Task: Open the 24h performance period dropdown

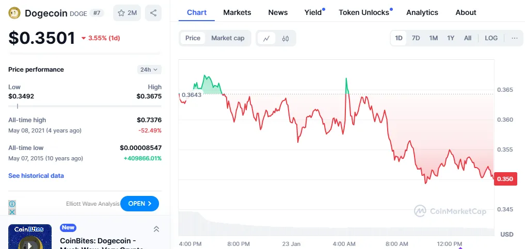Action: pos(149,70)
